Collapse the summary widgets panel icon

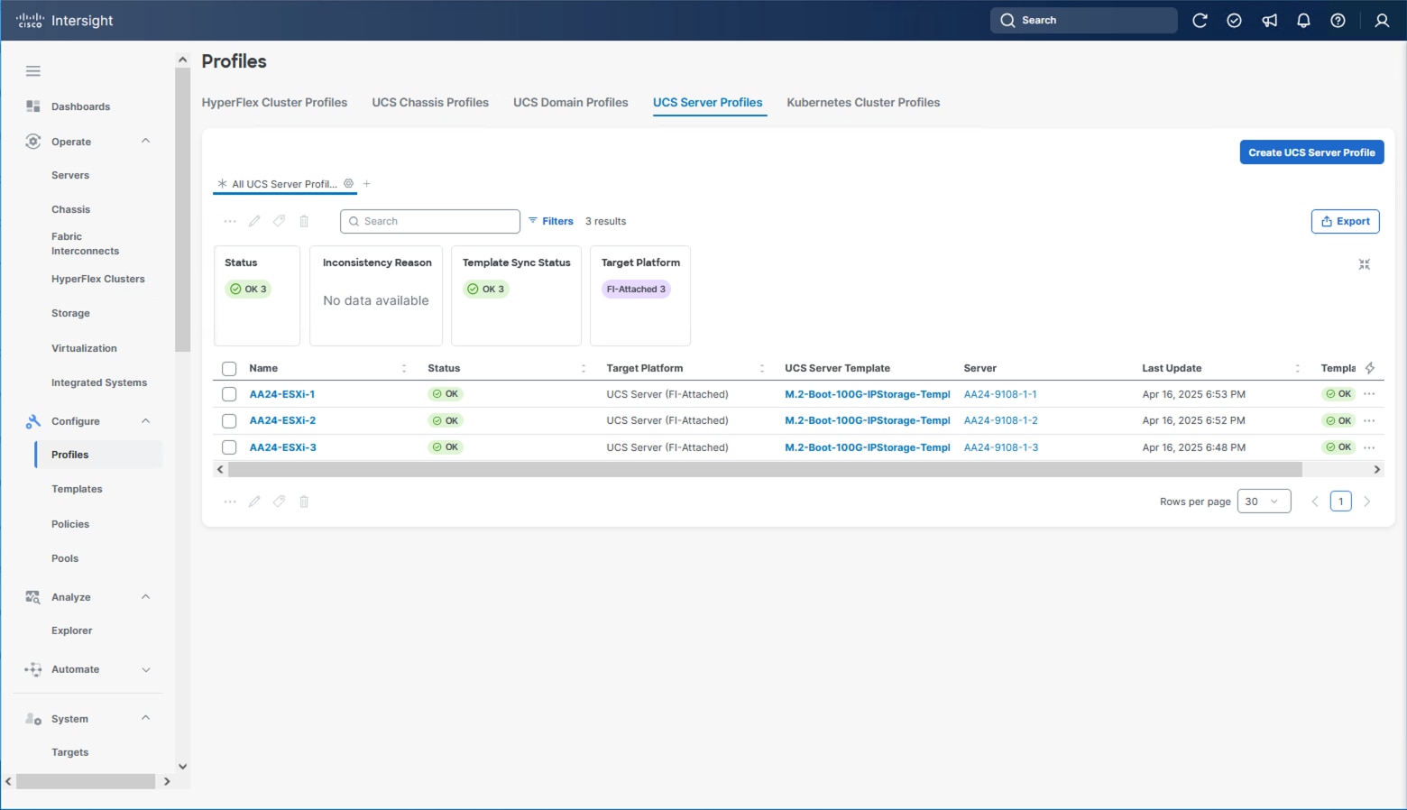coord(1364,264)
